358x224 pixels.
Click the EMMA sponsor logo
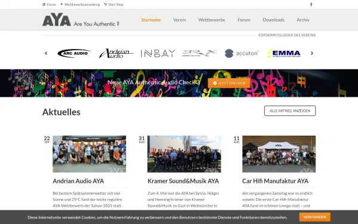[x=284, y=53]
